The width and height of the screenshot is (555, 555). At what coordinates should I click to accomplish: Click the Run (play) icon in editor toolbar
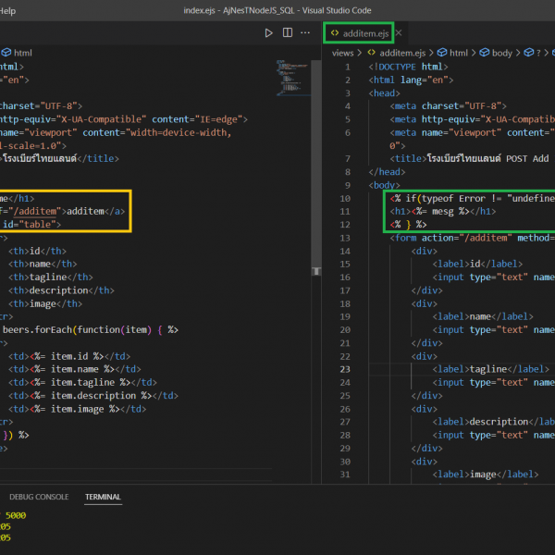tap(269, 33)
